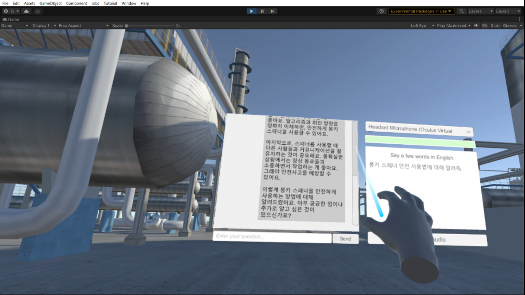The width and height of the screenshot is (525, 295).
Task: Open Unity cloud services
Action: coord(26,11)
